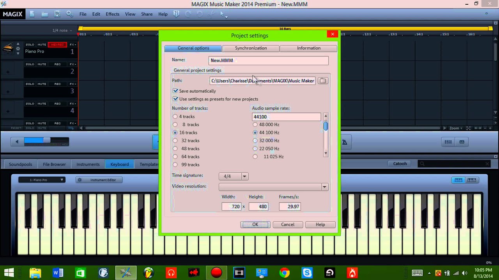
Task: Click the Windows Start button
Action: pyautogui.click(x=9, y=273)
